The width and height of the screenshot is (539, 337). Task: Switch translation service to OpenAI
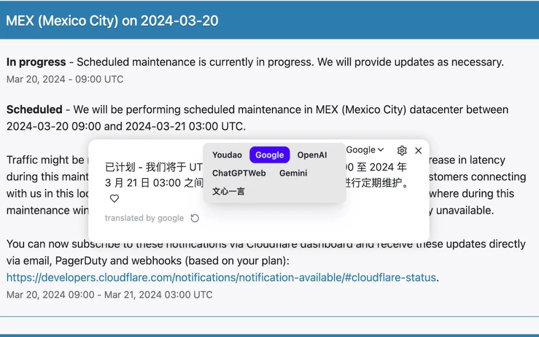coord(312,155)
